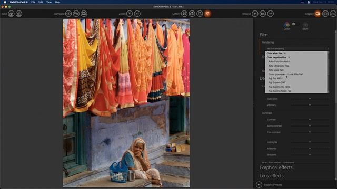Click the third Compare icon with image
This screenshot has width=337, height=189.
84,14
